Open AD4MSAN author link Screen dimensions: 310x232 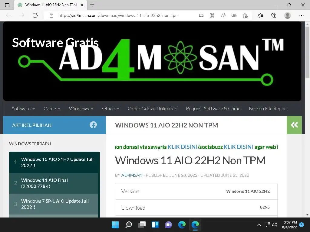point(132,175)
